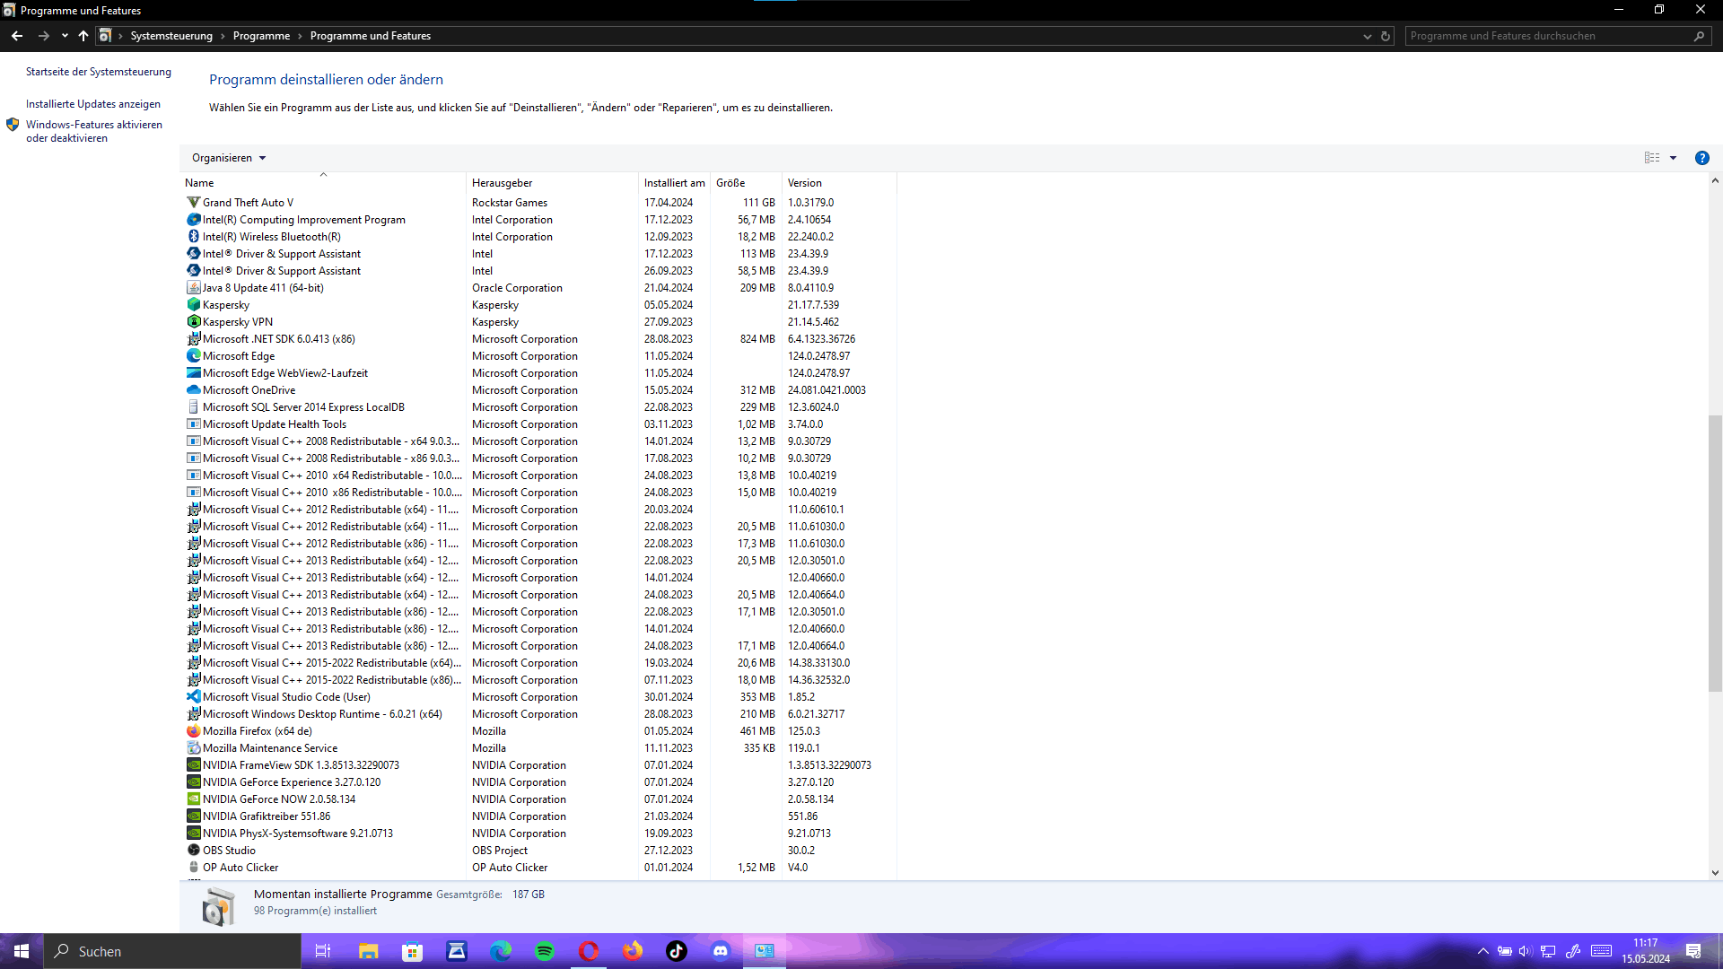Image resolution: width=1723 pixels, height=969 pixels.
Task: Open Installierte Updates anzeigen link
Action: click(93, 104)
